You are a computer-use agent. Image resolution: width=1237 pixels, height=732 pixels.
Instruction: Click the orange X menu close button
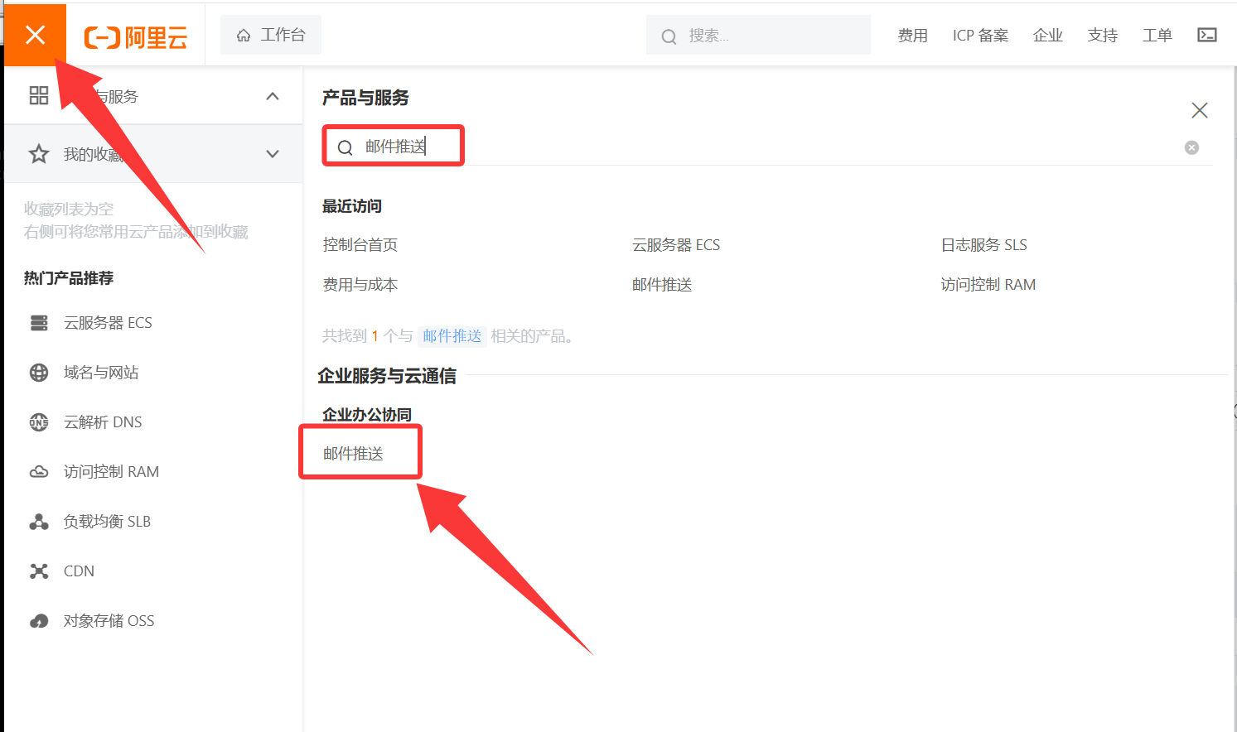tap(35, 35)
